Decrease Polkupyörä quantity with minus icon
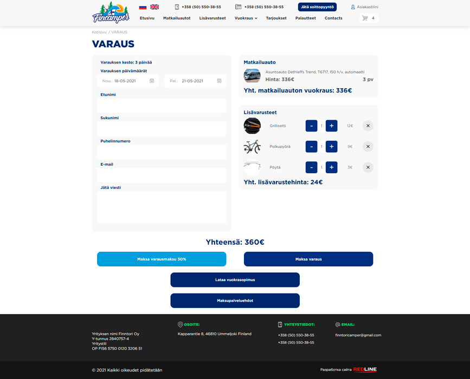 (311, 146)
